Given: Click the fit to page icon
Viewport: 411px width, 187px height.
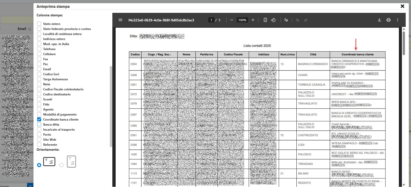Looking at the screenshot, I should [265, 20].
